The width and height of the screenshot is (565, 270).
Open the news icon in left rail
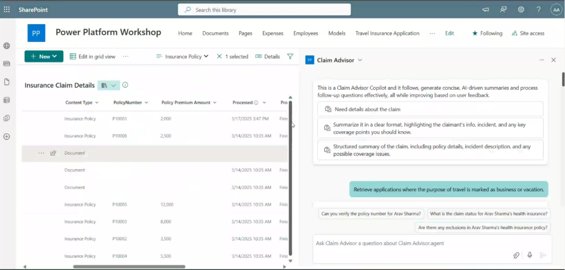coord(7,64)
